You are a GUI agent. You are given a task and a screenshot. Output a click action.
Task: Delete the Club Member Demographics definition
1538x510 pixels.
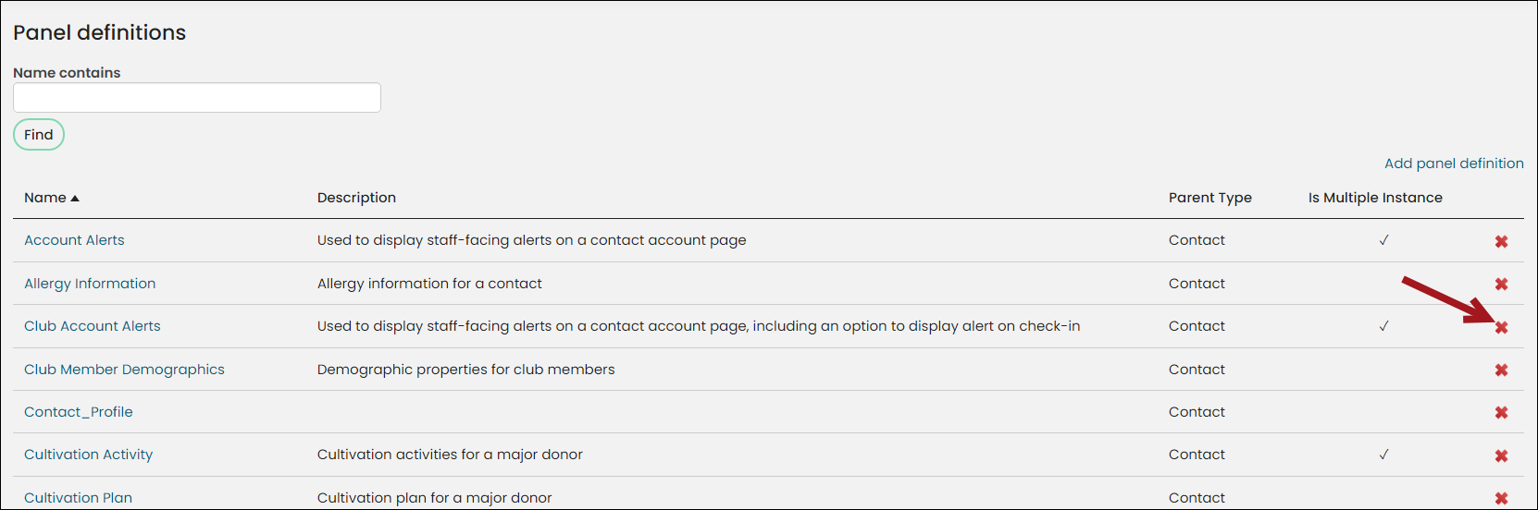click(1501, 370)
